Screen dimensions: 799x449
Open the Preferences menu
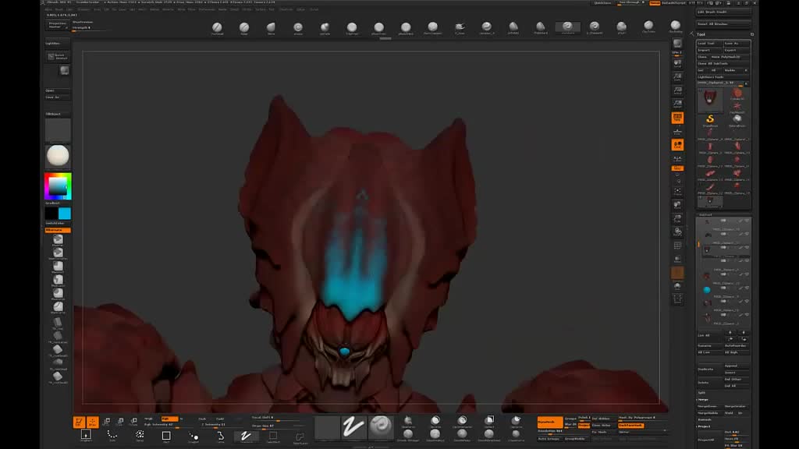(x=207, y=9)
